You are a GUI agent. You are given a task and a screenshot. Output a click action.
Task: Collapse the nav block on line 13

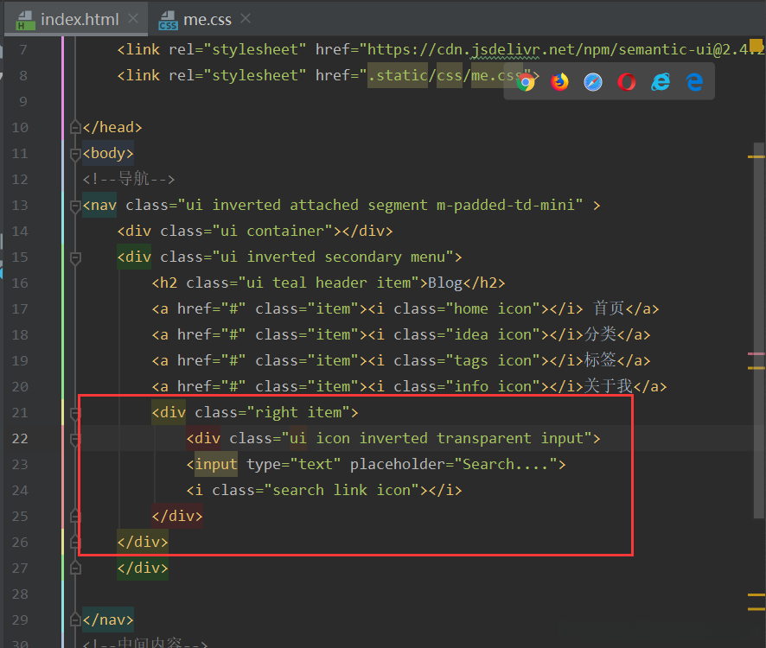point(76,206)
